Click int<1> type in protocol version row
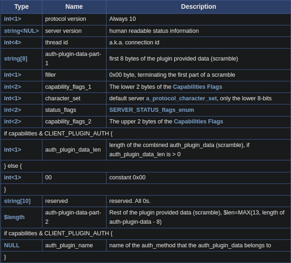The width and height of the screenshot is (291, 263). pos(12,19)
